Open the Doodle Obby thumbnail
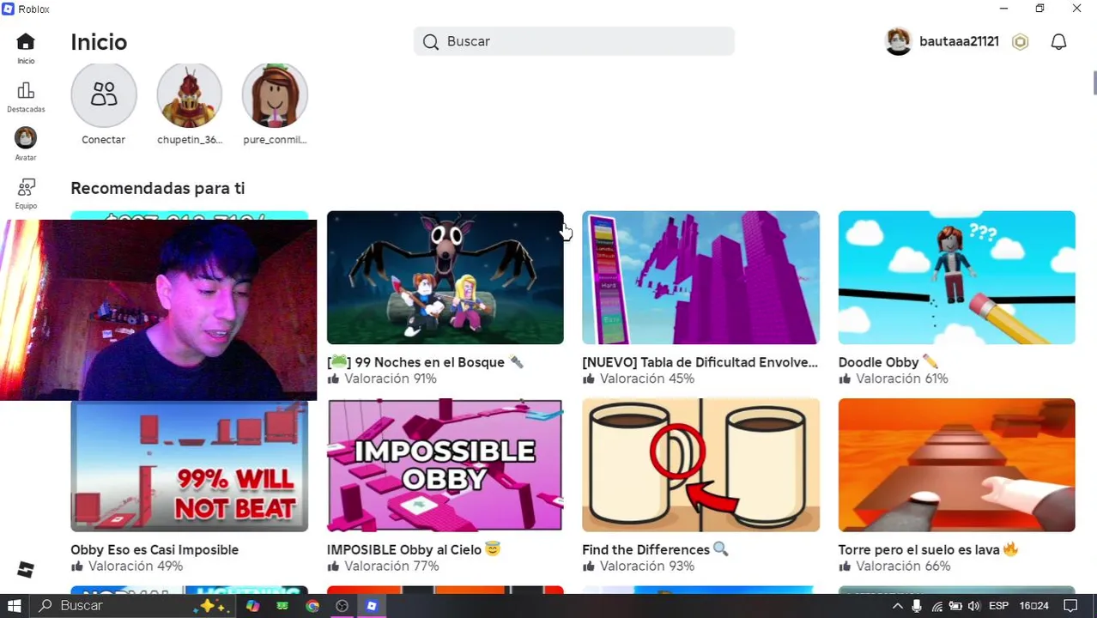The width and height of the screenshot is (1097, 618). tap(956, 277)
